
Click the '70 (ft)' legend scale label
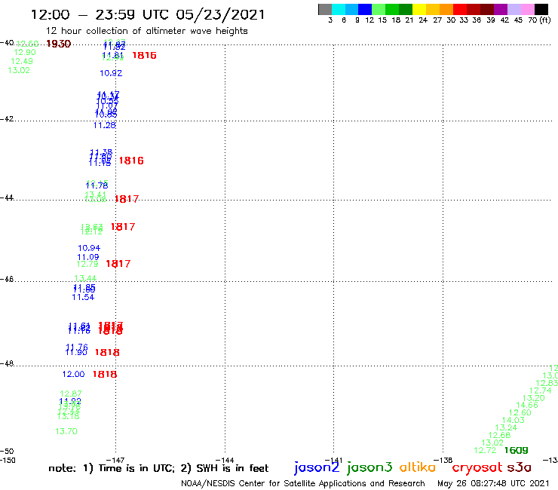pos(539,20)
